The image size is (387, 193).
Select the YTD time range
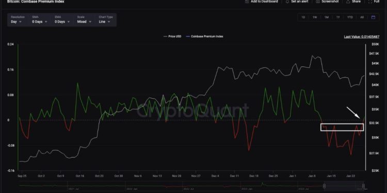350,17
